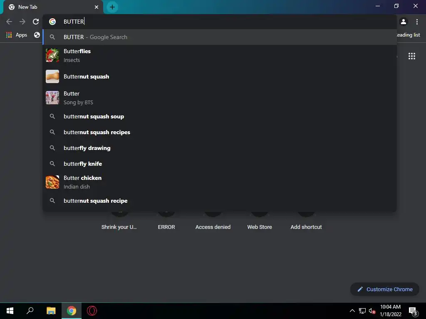Open the notification center icon

tap(413, 311)
